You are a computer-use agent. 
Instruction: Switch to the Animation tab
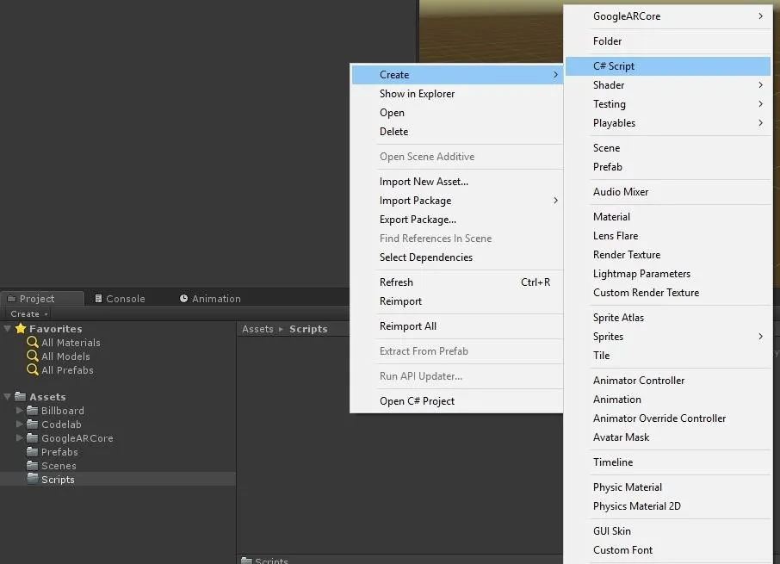coord(210,299)
